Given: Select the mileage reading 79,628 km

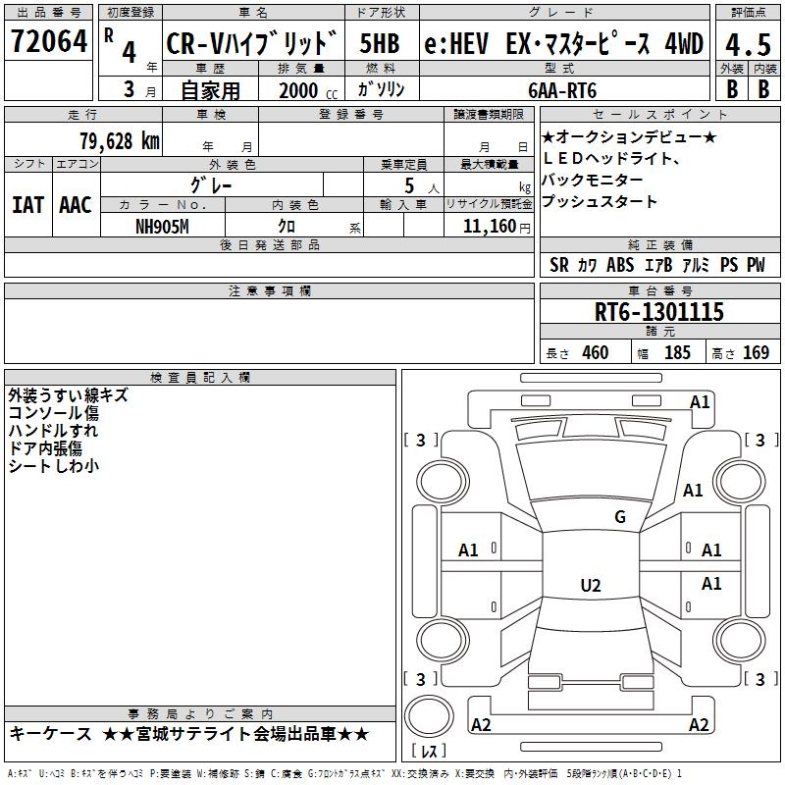Looking at the screenshot, I should pyautogui.click(x=120, y=141).
